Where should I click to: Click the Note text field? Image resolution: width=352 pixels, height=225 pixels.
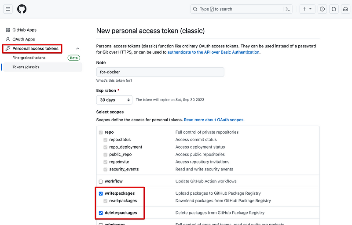tap(160, 72)
